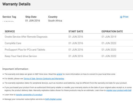This screenshot has height=103, width=133.
Task: Click the Service Tag label
Action: point(9,17)
